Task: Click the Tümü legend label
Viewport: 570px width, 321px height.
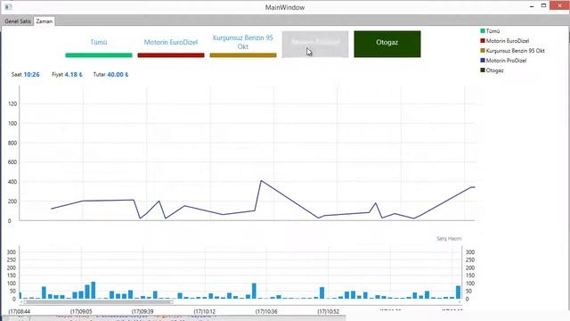Action: click(493, 31)
